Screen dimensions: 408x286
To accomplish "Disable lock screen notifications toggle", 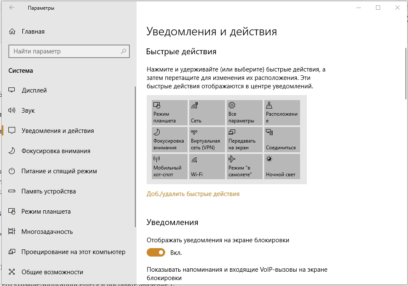I will pyautogui.click(x=156, y=253).
